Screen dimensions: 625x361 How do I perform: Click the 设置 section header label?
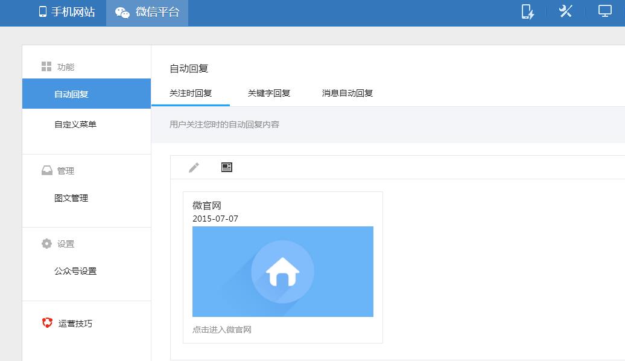[x=66, y=244]
